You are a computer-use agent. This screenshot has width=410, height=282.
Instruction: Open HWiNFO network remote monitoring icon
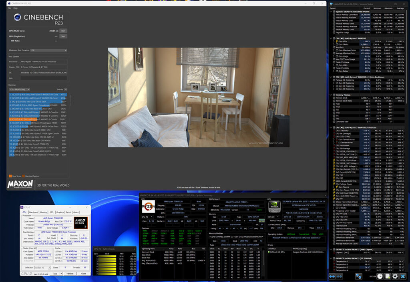358,276
